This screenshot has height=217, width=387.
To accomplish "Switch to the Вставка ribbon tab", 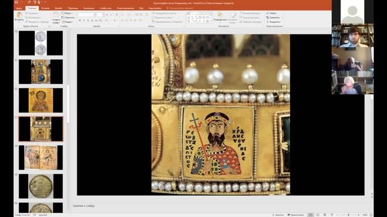I will click(45, 8).
